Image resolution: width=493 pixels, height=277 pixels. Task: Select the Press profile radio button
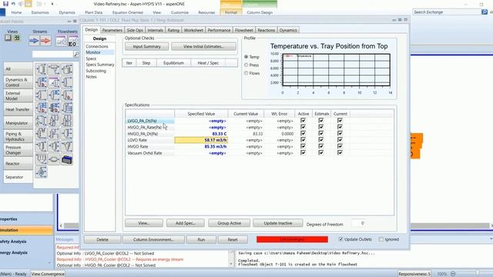(x=246, y=65)
